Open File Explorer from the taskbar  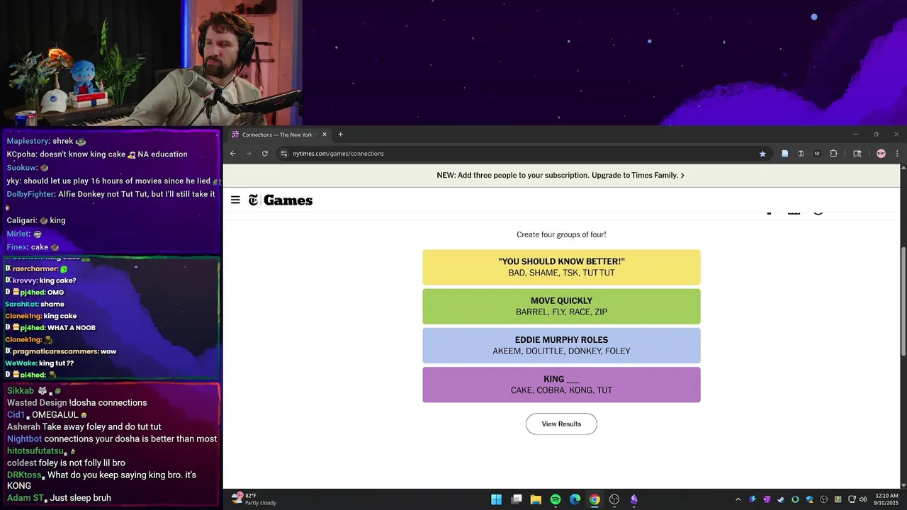coord(536,499)
